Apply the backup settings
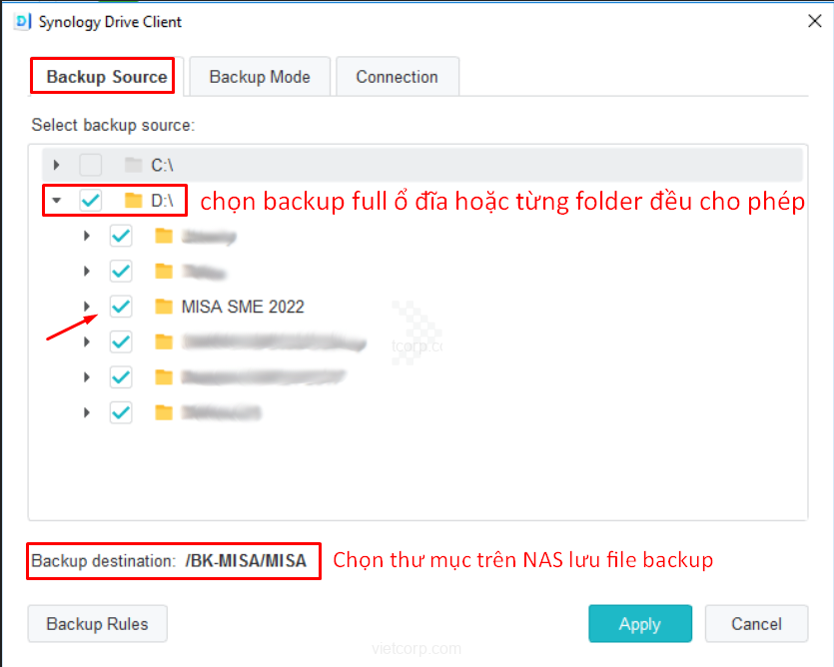Viewport: 834px width, 667px height. click(640, 623)
